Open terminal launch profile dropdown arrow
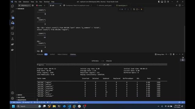This screenshot has width=195, height=109. pyautogui.click(x=168, y=54)
